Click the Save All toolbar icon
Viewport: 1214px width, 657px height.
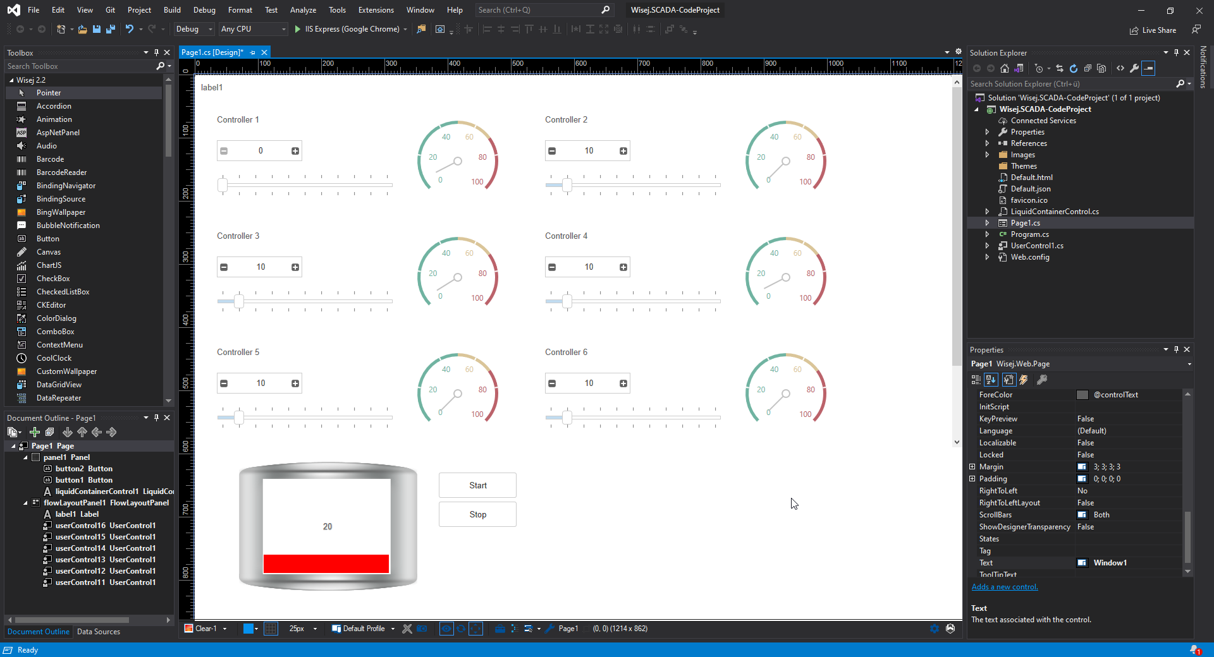pyautogui.click(x=111, y=29)
